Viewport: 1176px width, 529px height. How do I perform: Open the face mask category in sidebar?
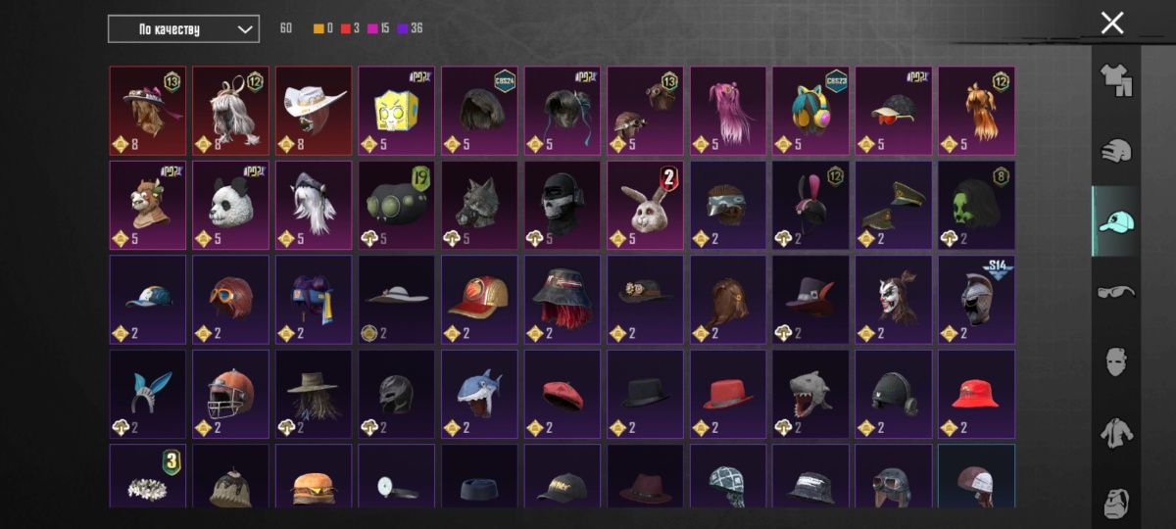[1116, 362]
